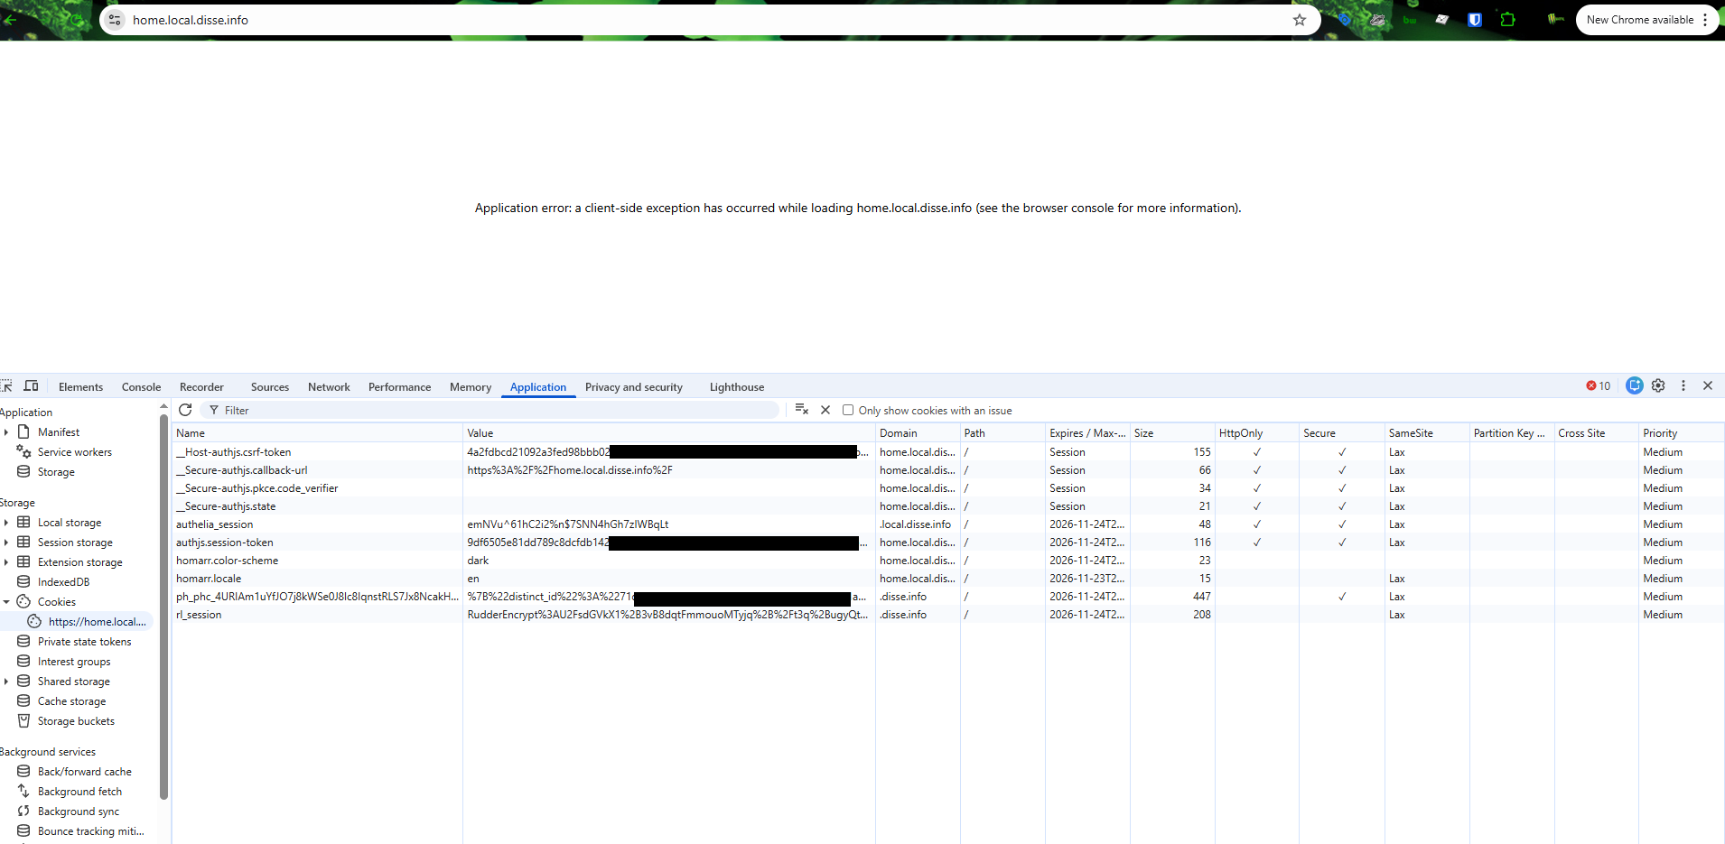Collapse the Cookies tree node

click(6, 602)
